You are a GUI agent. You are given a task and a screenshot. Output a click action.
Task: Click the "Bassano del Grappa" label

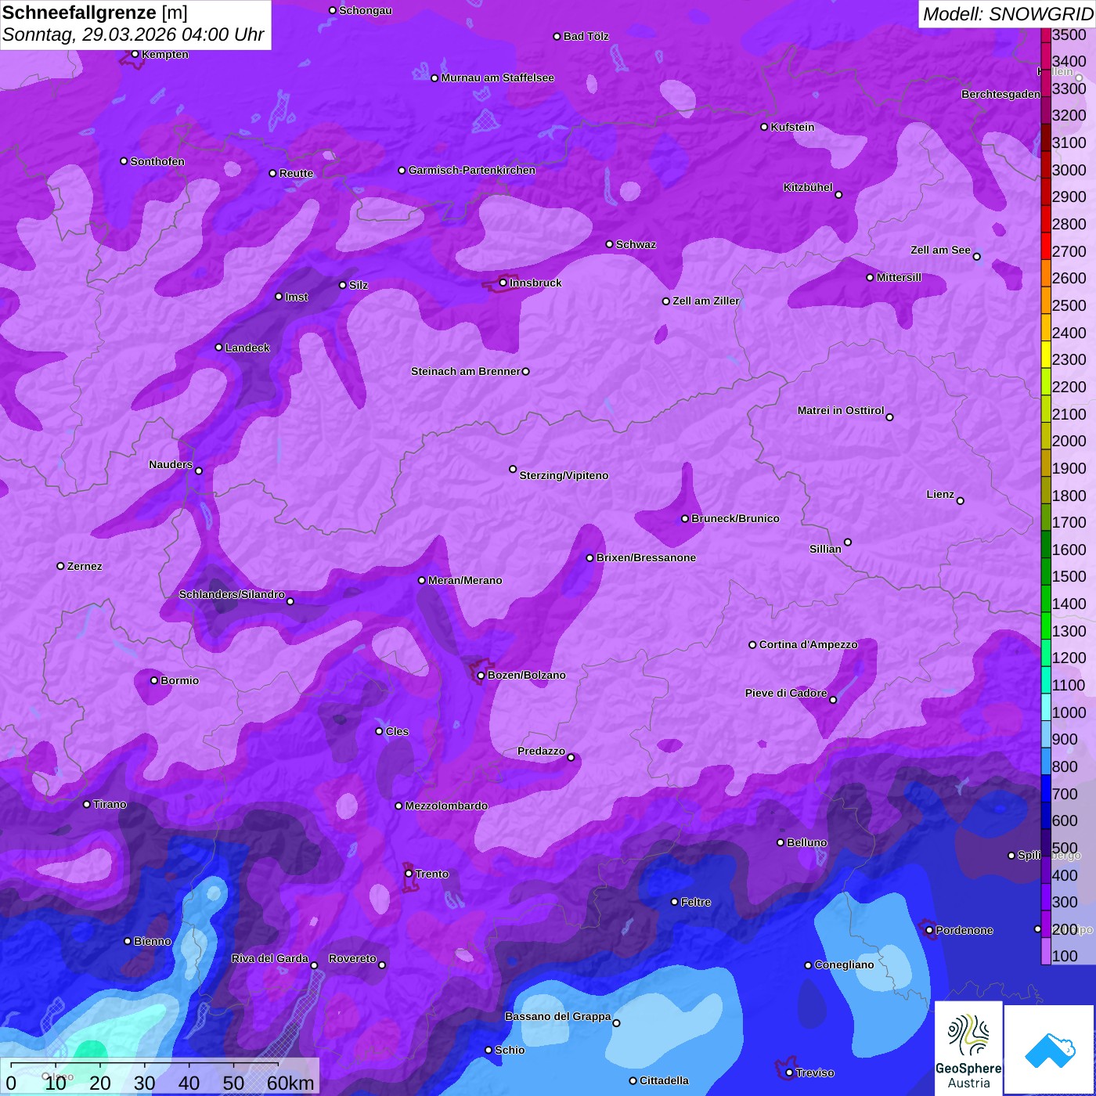click(x=557, y=1016)
